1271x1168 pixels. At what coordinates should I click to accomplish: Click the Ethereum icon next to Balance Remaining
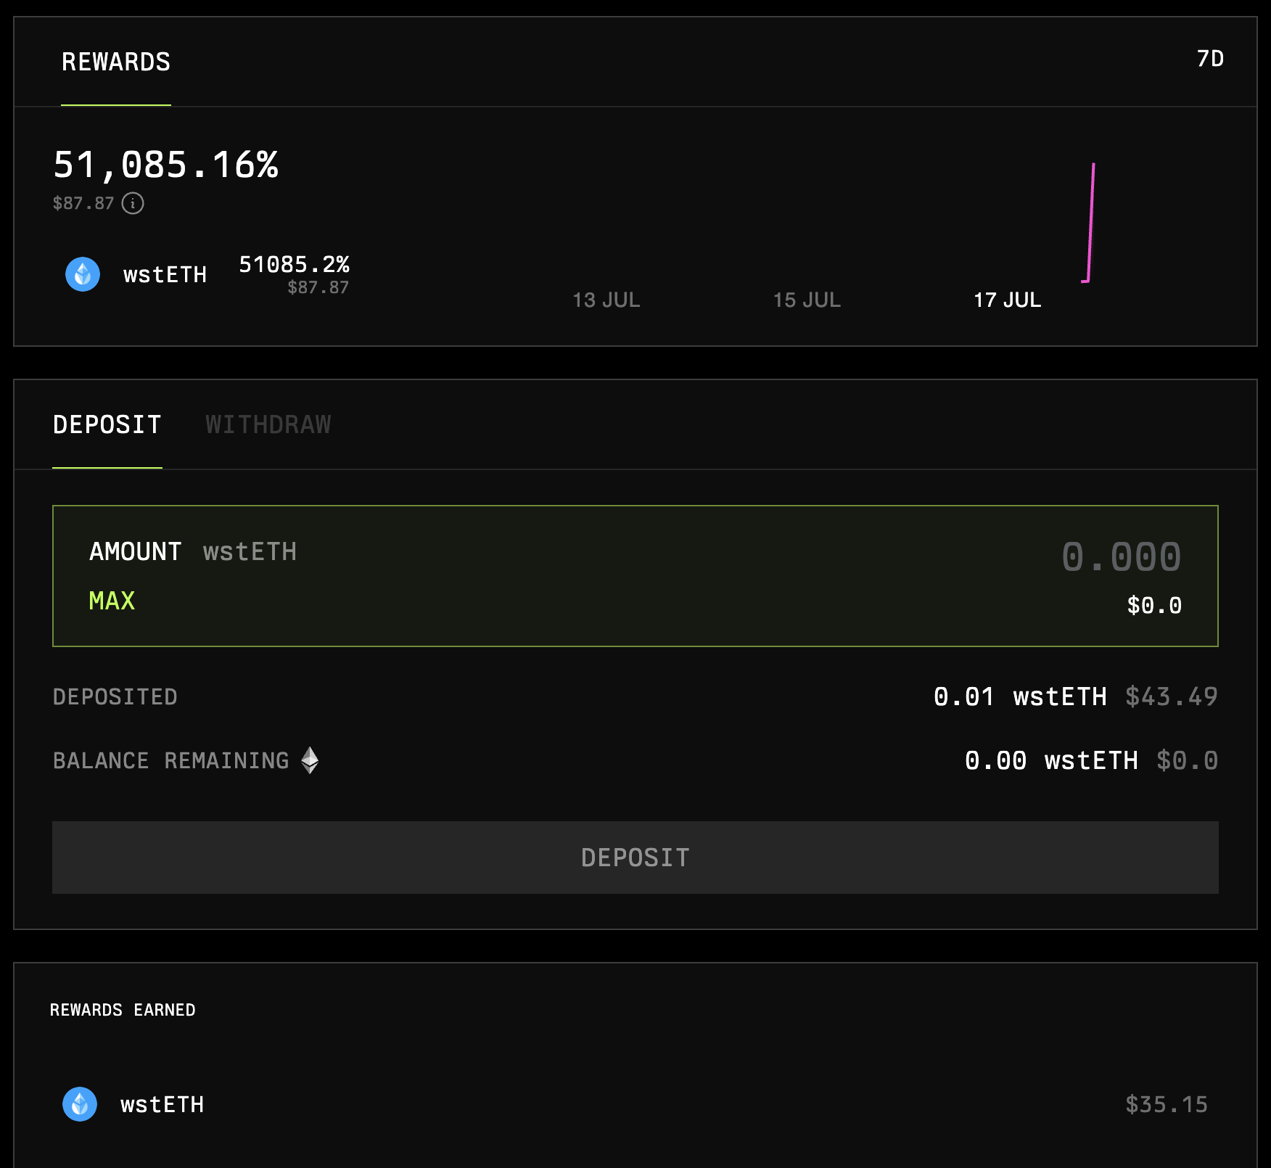pyautogui.click(x=310, y=760)
